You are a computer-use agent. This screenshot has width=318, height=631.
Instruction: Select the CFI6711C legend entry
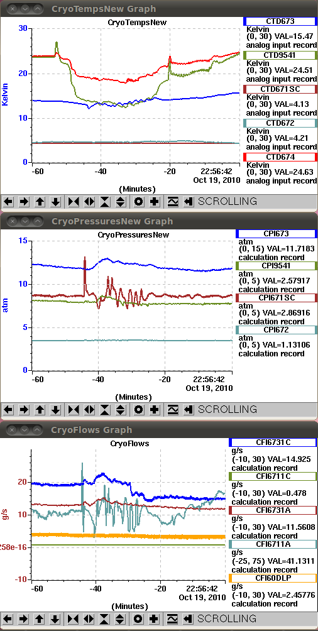(273, 476)
